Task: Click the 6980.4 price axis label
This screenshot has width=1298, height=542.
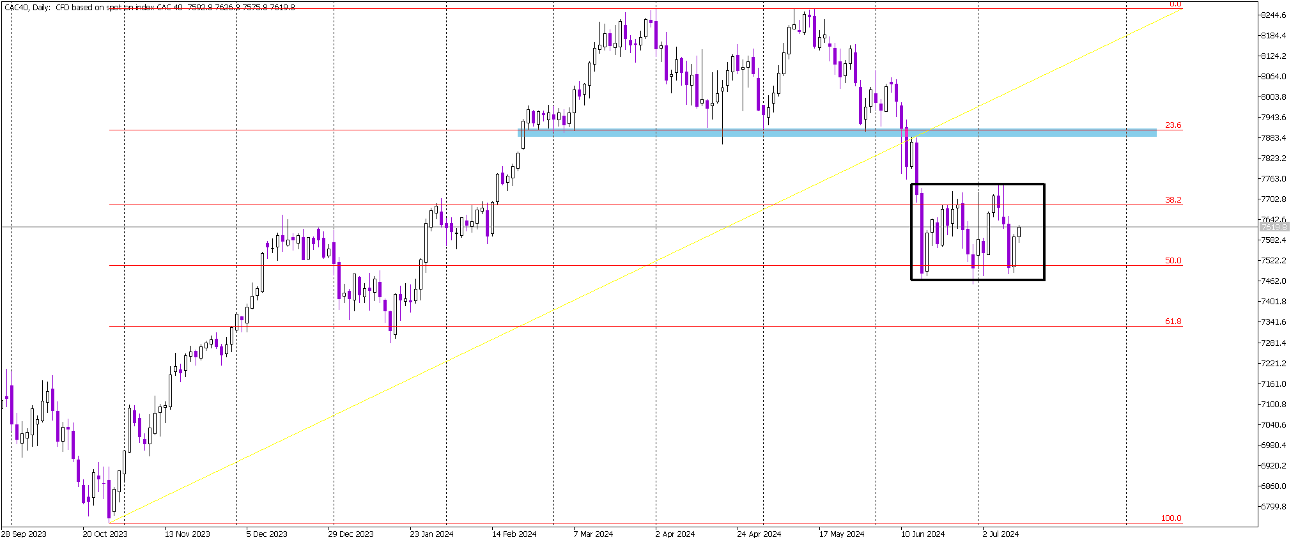Action: [1274, 445]
